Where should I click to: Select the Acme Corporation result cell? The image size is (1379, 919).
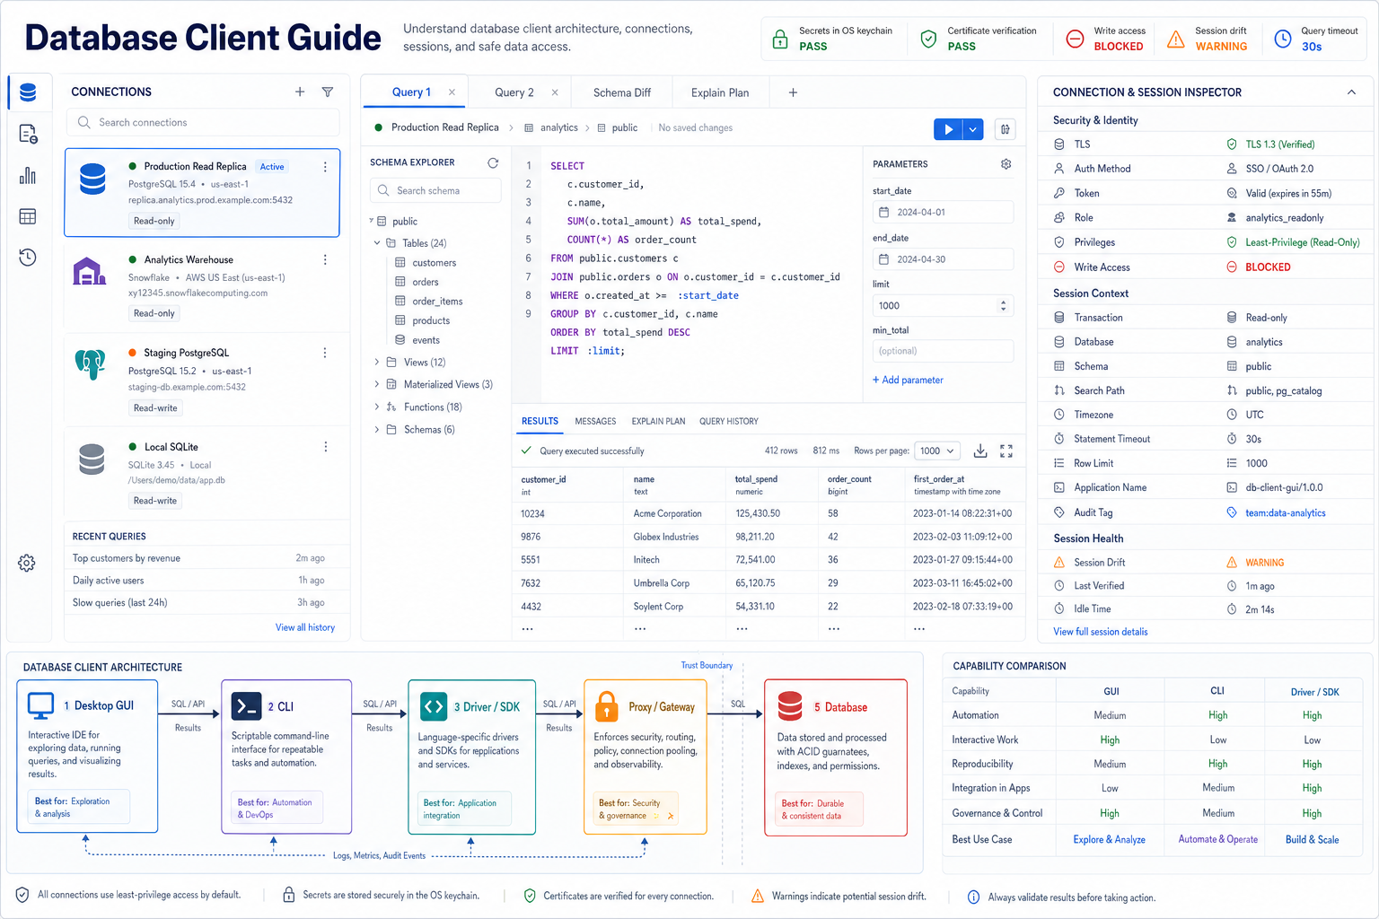667,514
